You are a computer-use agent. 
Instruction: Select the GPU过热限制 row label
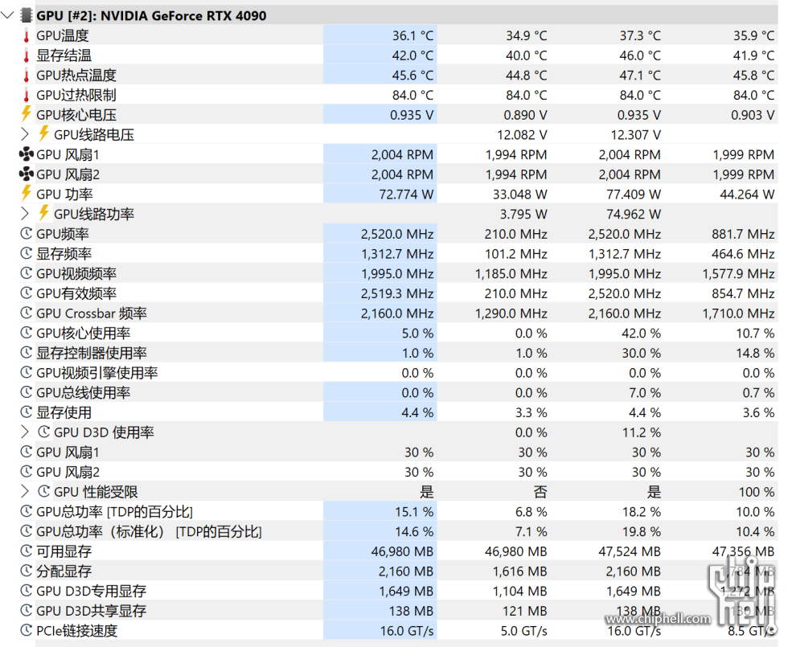pyautogui.click(x=76, y=95)
